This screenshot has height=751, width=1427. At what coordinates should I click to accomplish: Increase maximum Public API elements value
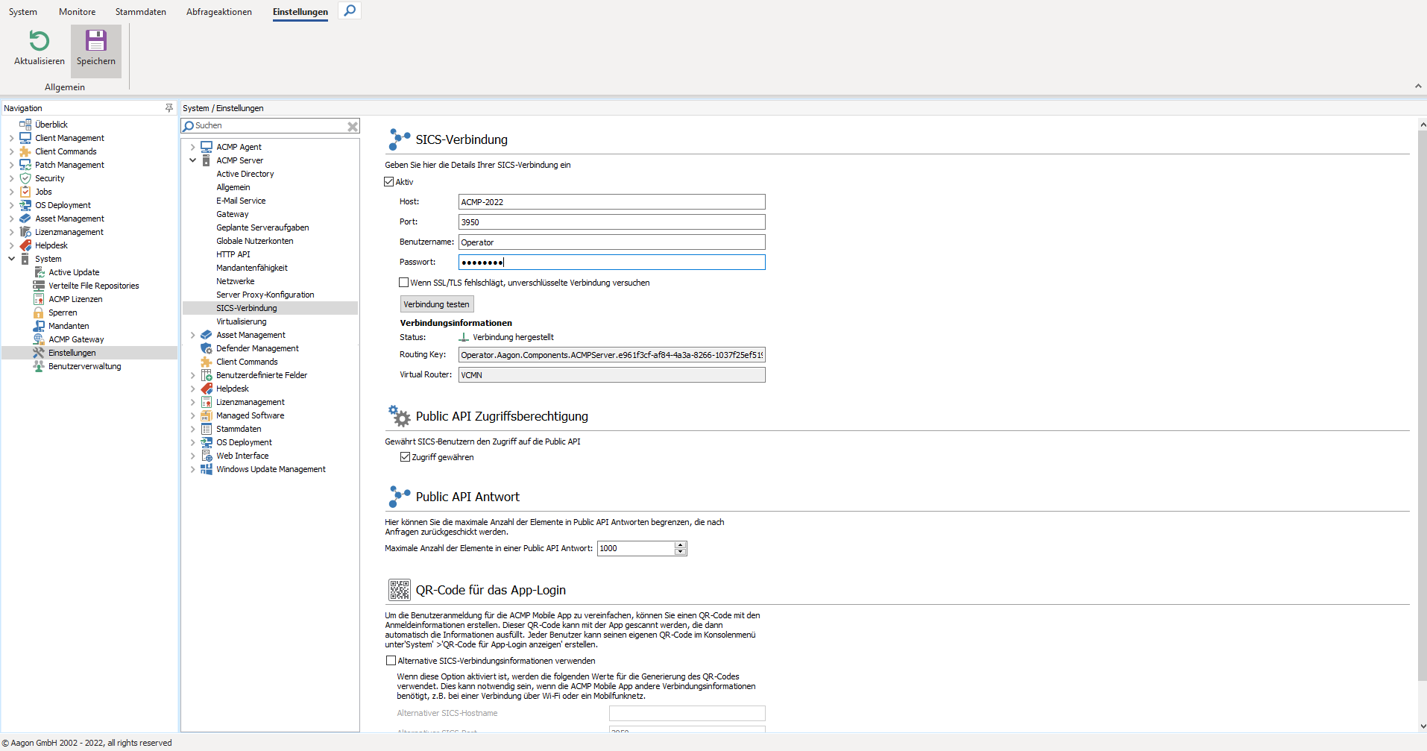point(680,545)
